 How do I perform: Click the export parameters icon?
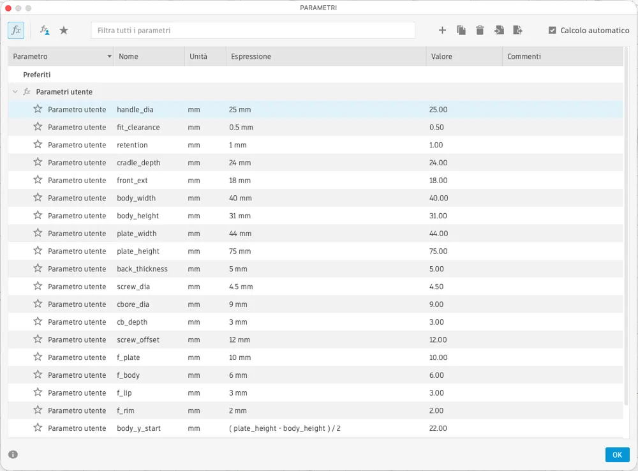(x=517, y=30)
